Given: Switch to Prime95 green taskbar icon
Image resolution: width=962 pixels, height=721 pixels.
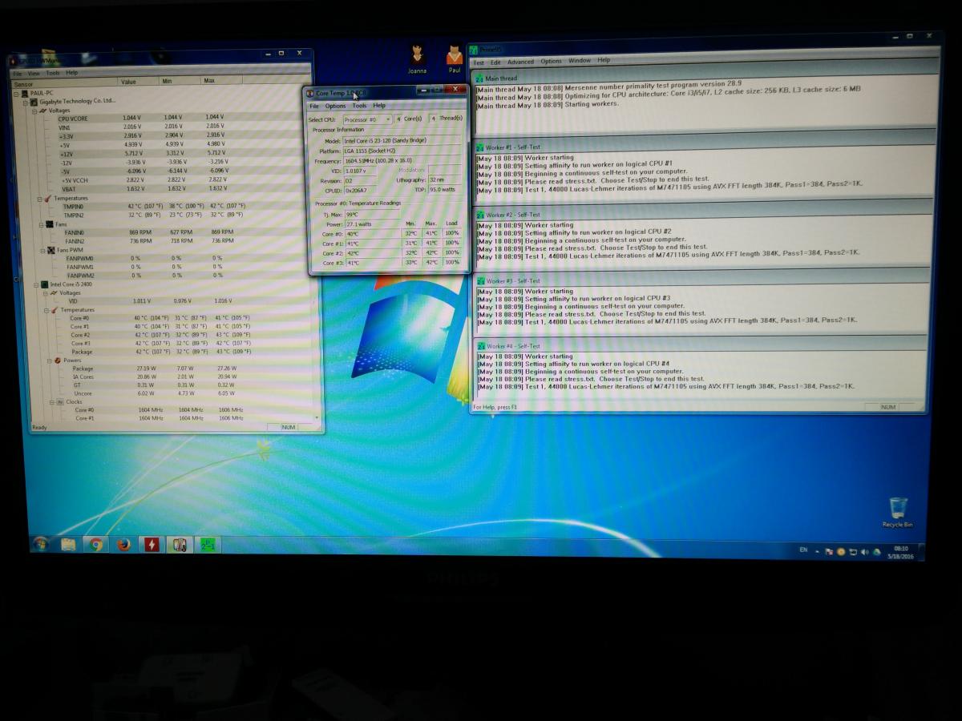Looking at the screenshot, I should click(x=207, y=545).
